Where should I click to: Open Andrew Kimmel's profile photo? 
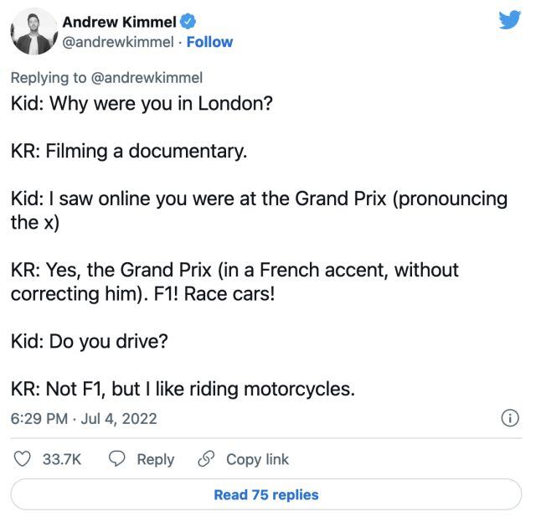click(34, 34)
